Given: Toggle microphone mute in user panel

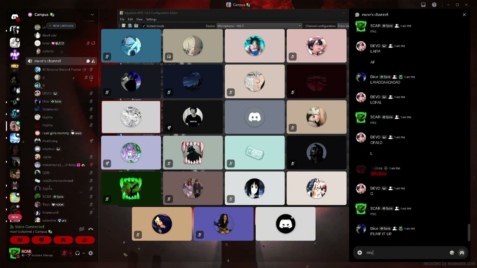Looking at the screenshot, I should click(x=64, y=253).
